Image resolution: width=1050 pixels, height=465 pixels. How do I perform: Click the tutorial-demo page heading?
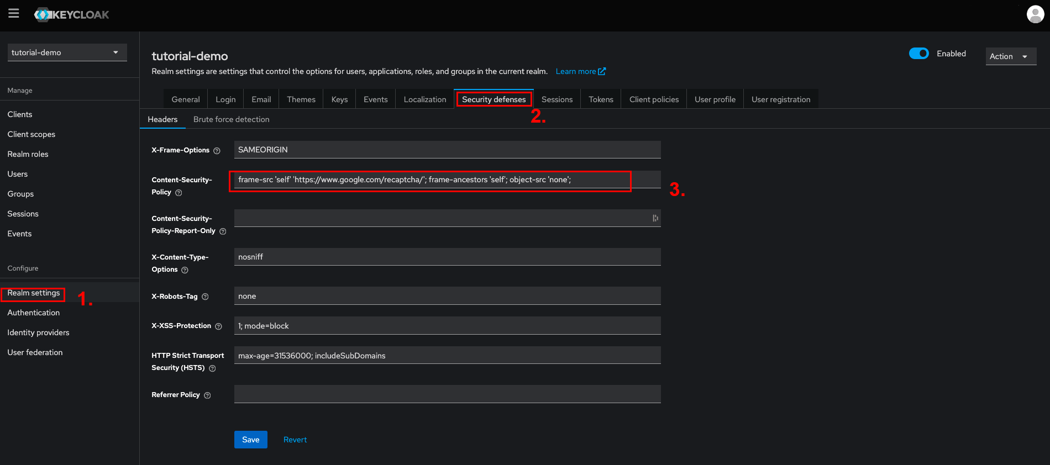pos(190,56)
